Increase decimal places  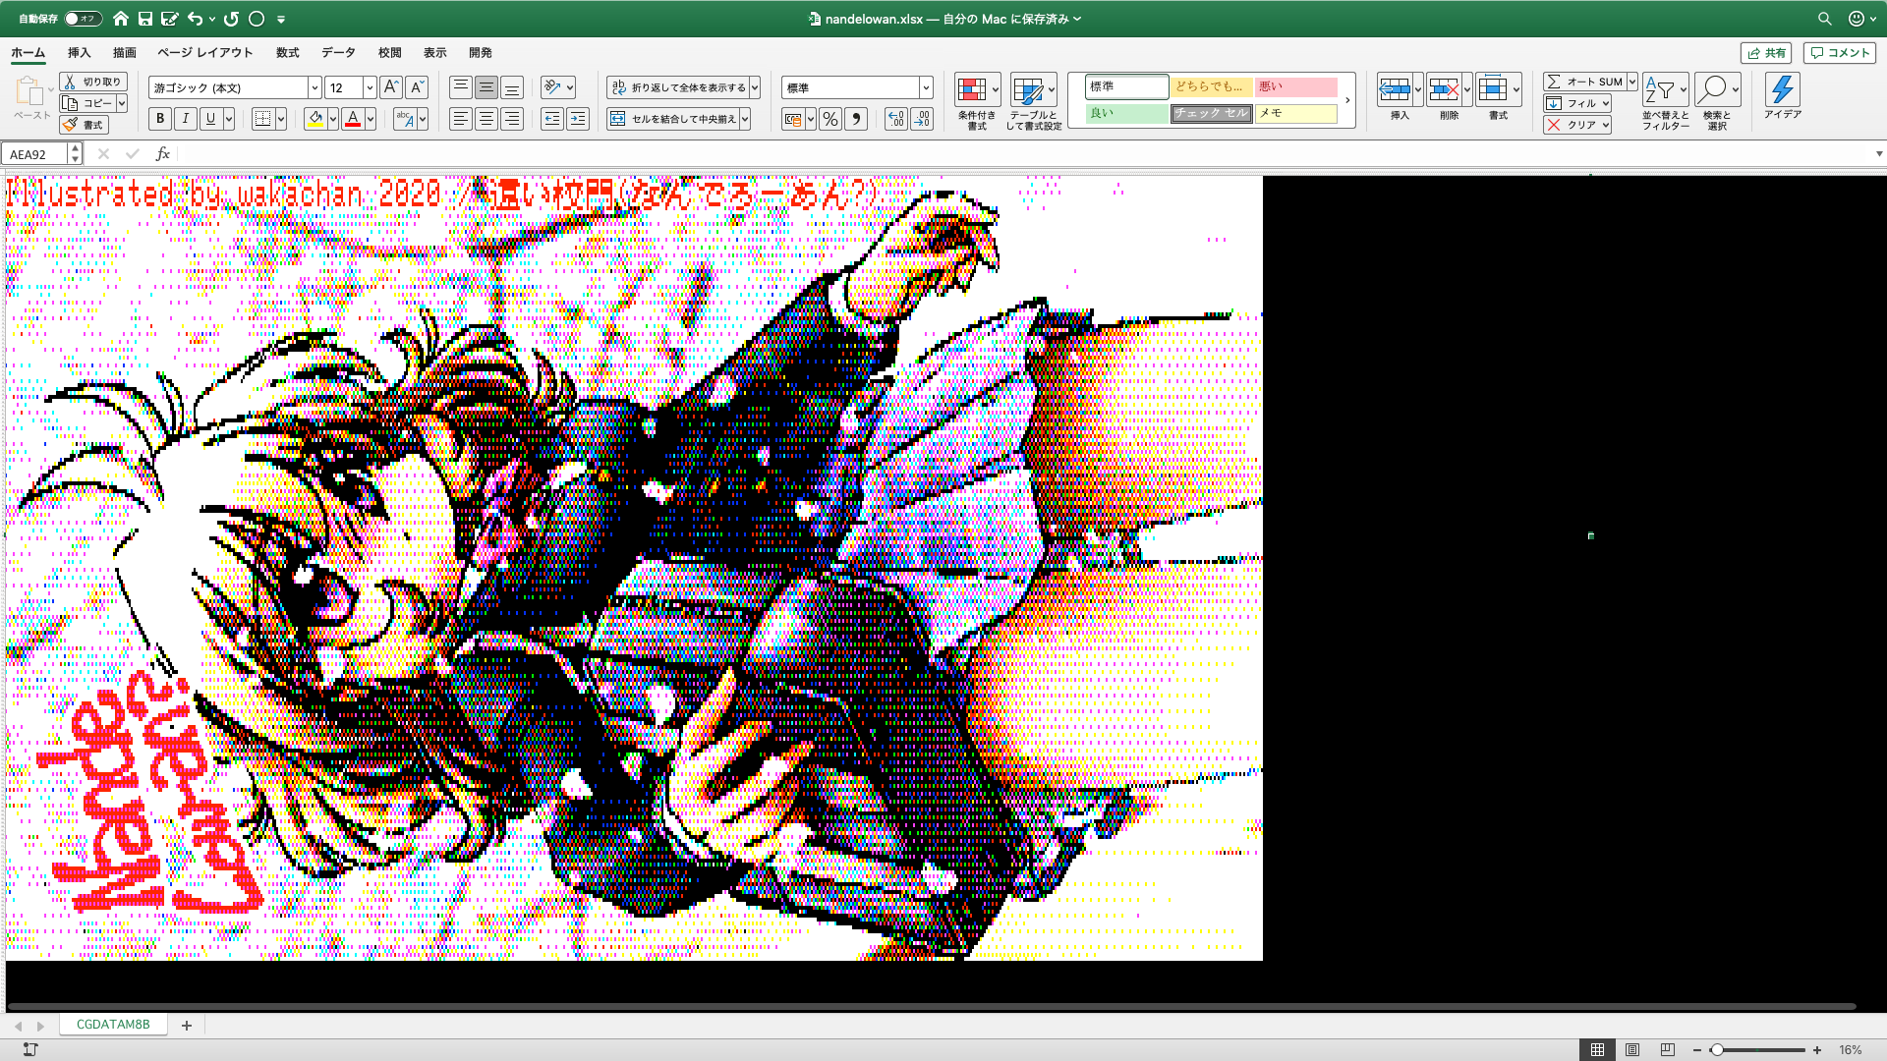click(x=895, y=119)
